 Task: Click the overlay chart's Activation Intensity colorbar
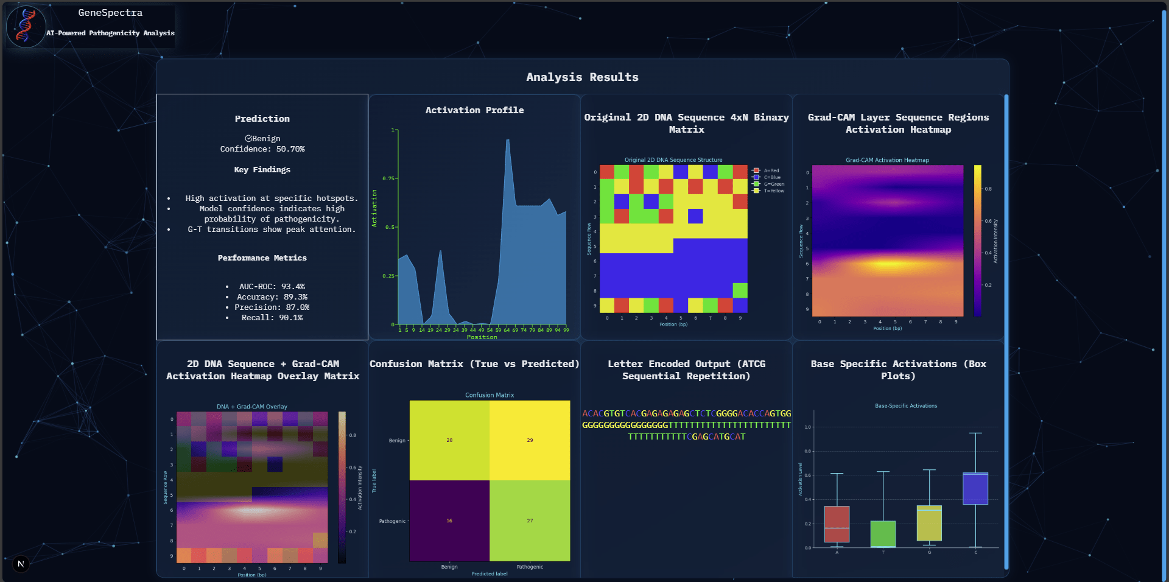(342, 487)
